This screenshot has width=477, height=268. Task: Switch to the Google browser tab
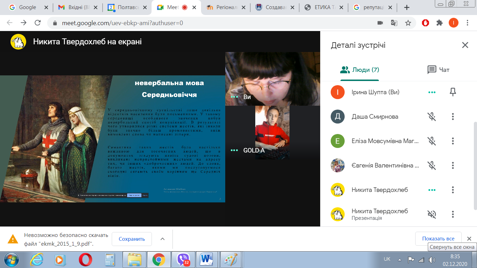28,7
